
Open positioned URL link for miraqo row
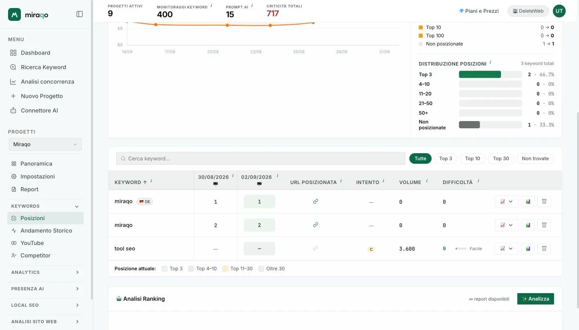click(x=316, y=225)
